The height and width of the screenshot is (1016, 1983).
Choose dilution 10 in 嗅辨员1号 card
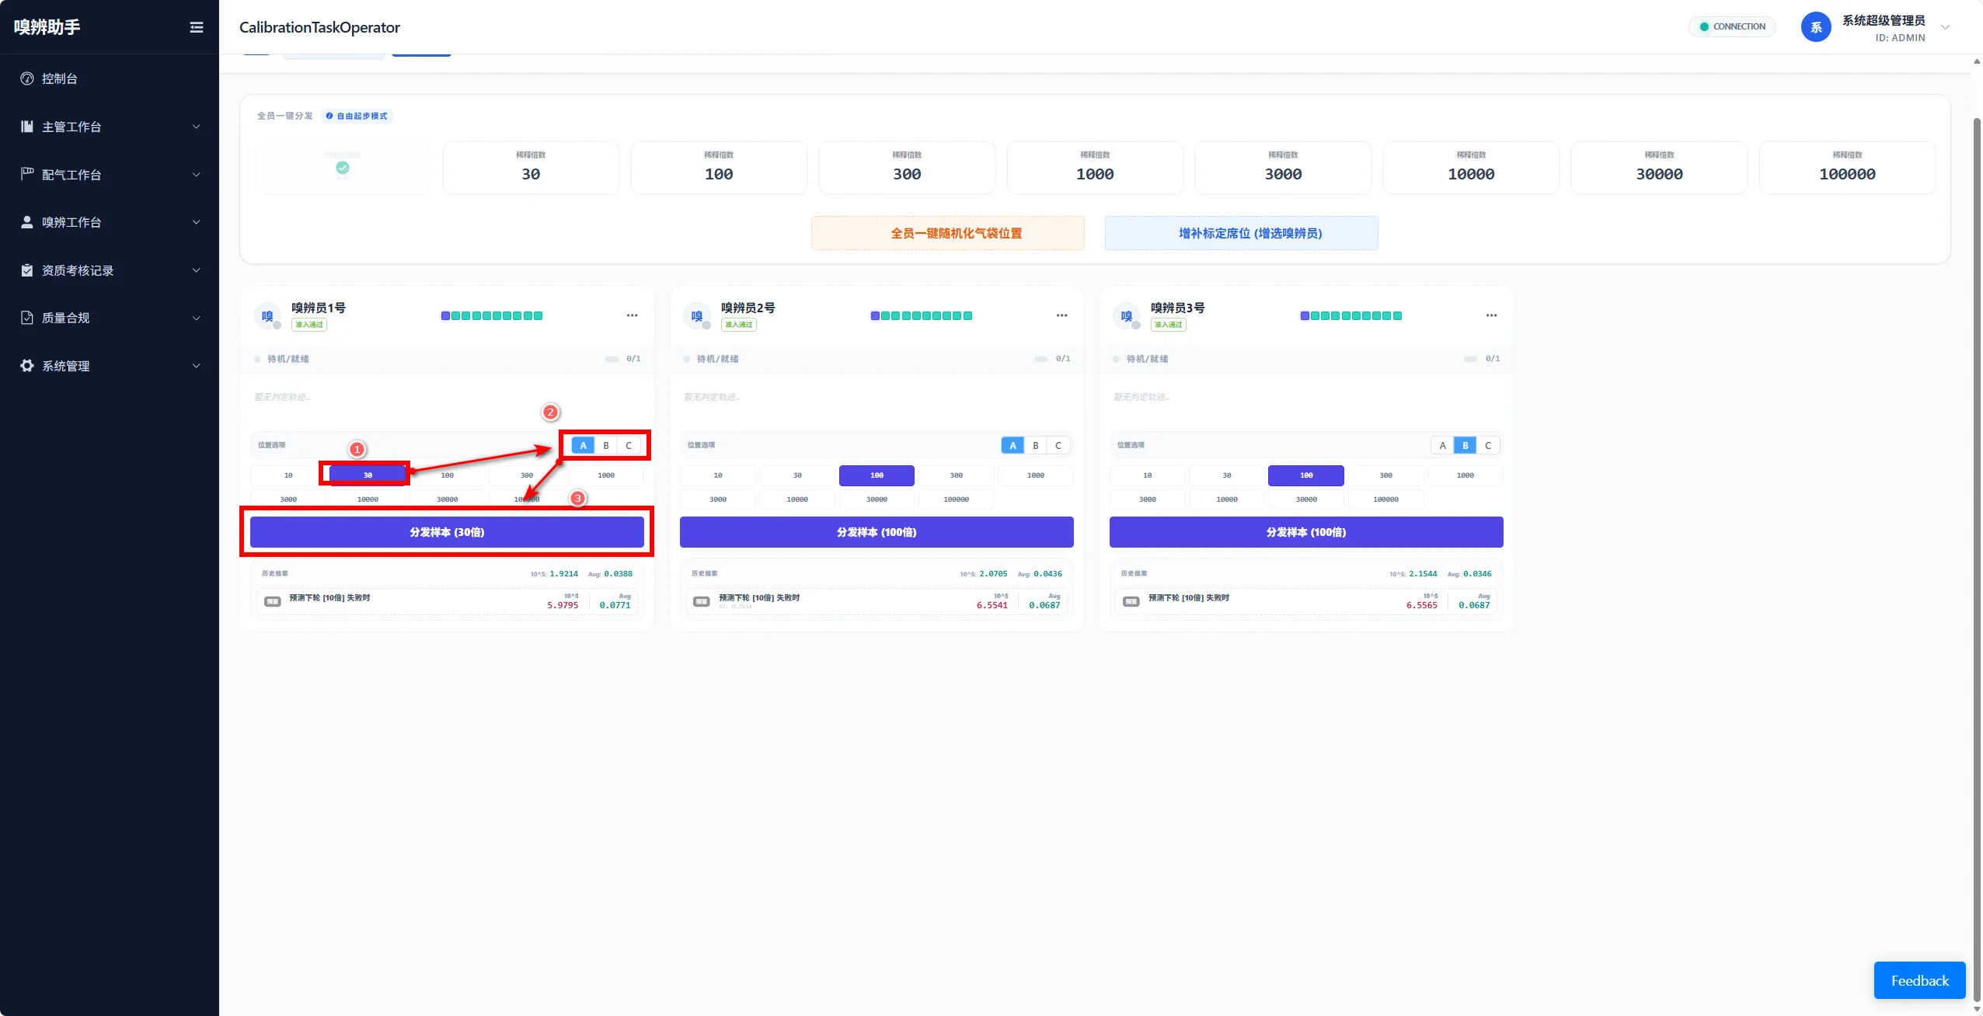288,475
